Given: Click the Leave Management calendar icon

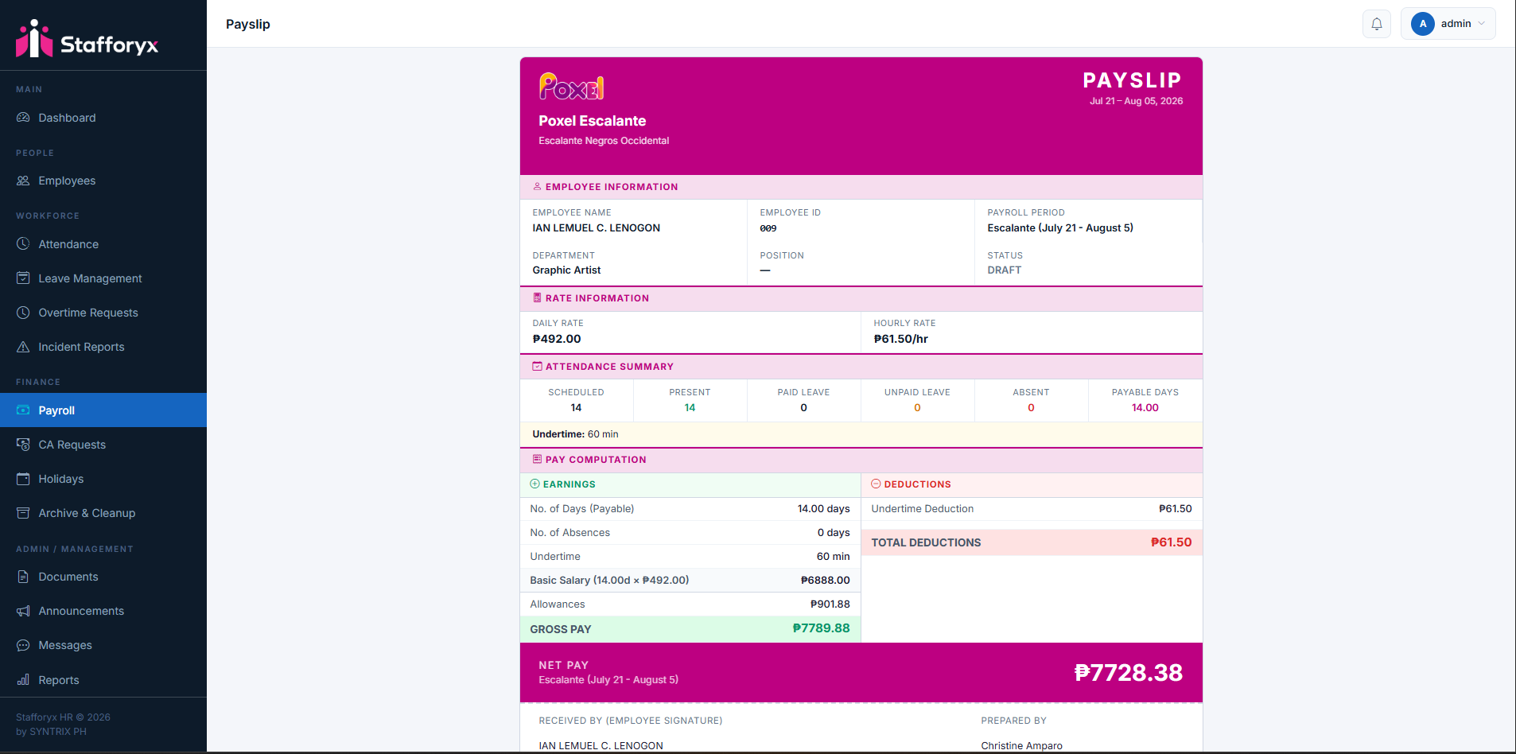Looking at the screenshot, I should 23,278.
